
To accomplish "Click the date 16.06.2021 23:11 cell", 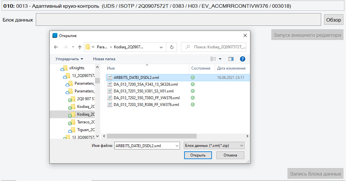I will tap(231, 77).
